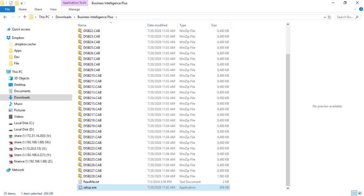The image size is (364, 196).
Task: Click disconnected finance Z: drive icon
Action: (10, 162)
